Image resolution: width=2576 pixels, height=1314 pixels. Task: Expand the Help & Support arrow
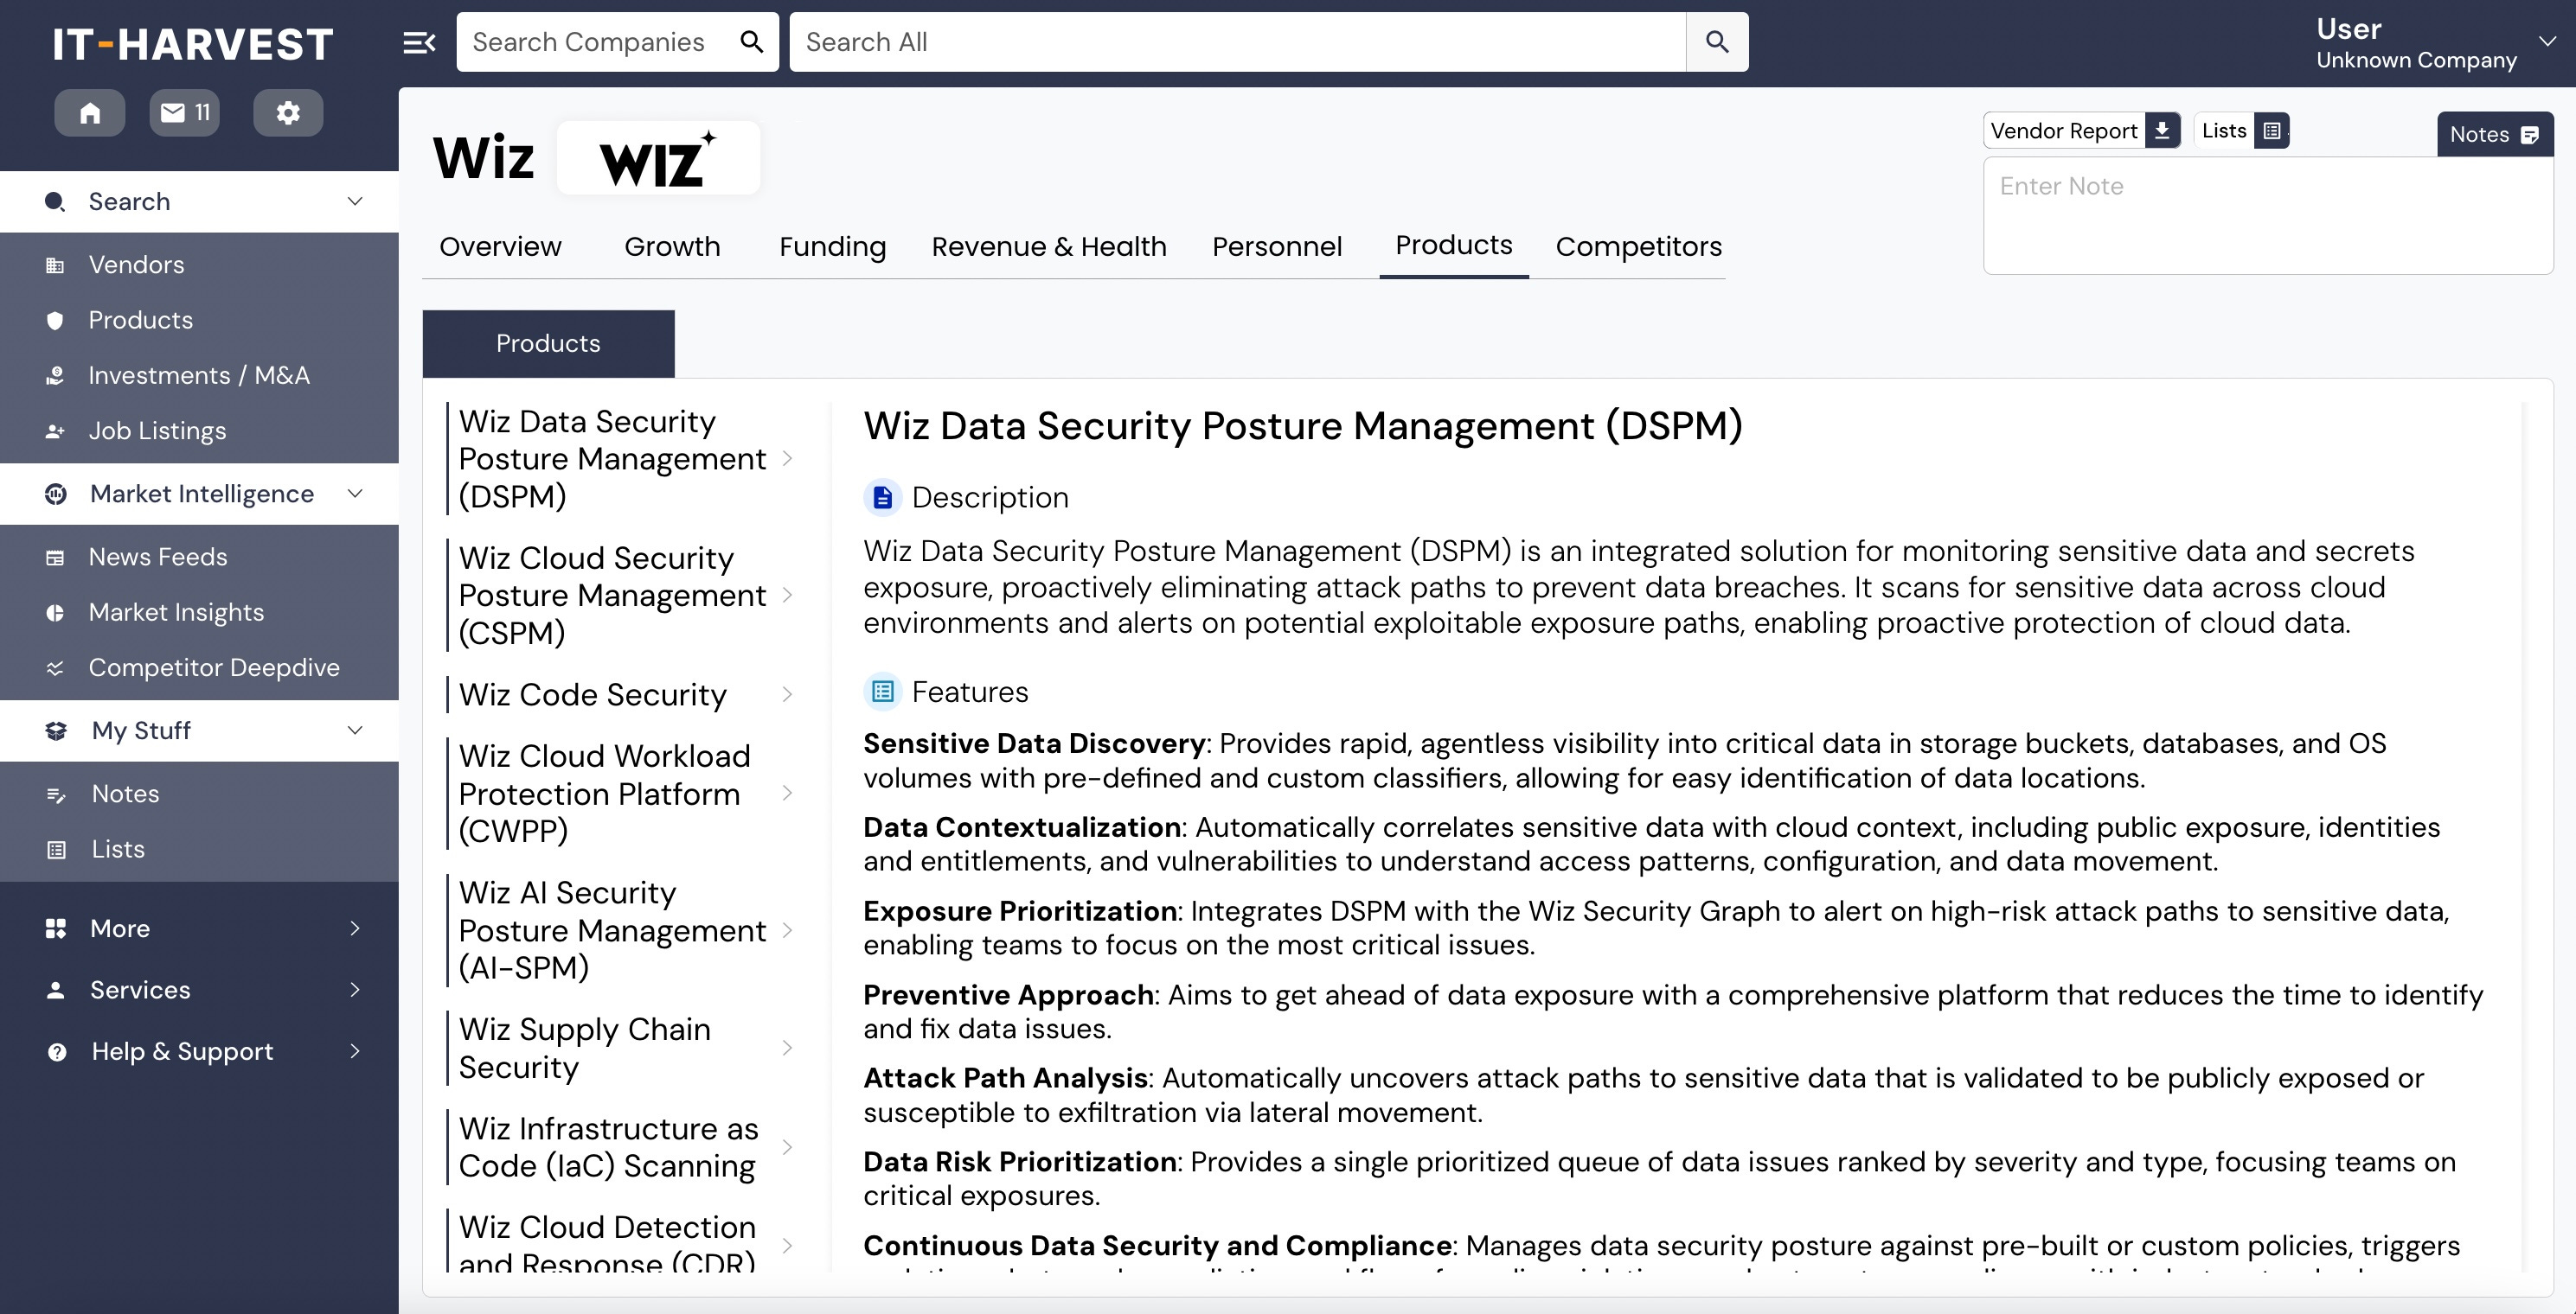click(355, 1051)
